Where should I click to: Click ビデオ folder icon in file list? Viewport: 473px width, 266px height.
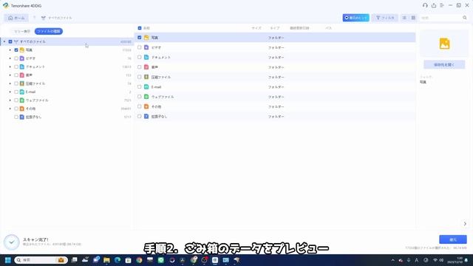pos(146,47)
